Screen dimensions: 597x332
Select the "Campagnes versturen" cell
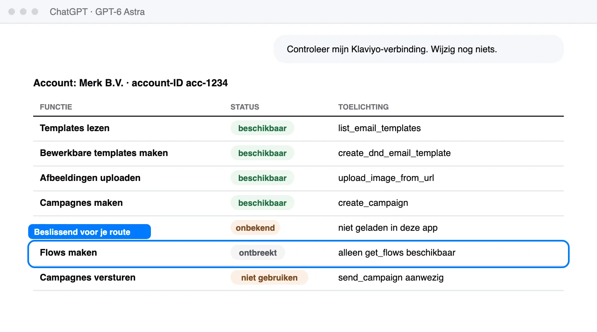(87, 278)
